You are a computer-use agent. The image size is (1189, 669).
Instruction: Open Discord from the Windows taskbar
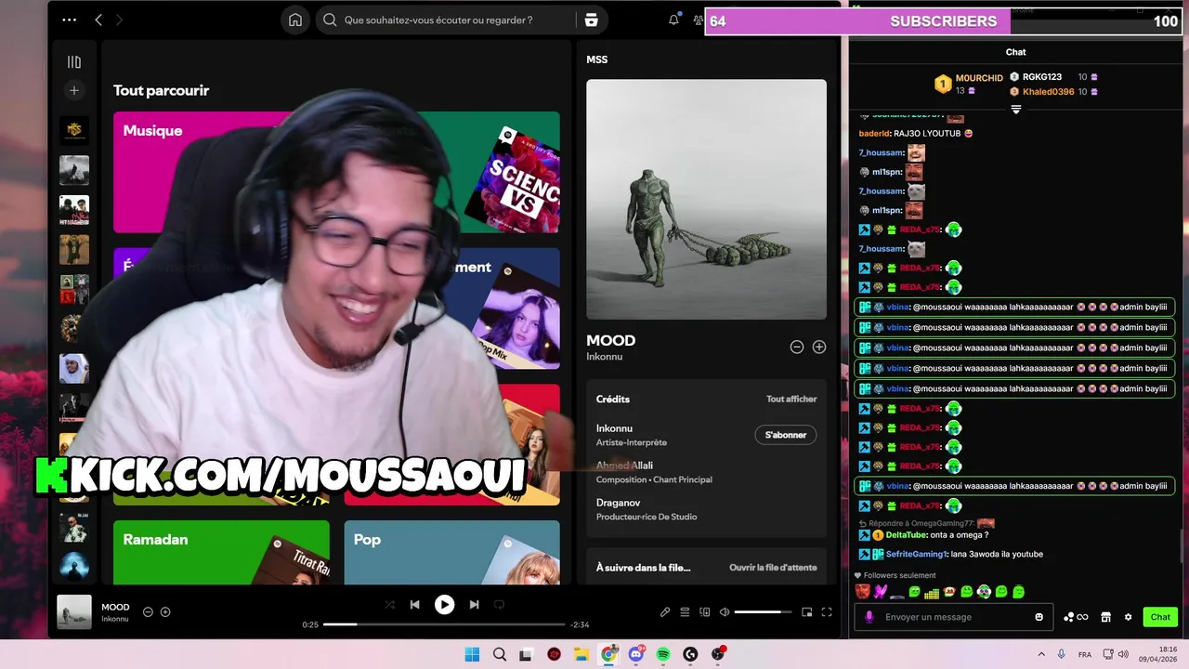click(x=636, y=654)
